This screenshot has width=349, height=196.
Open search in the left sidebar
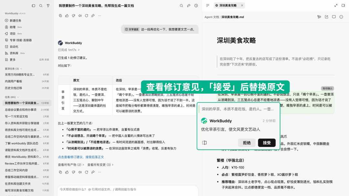coord(41,6)
